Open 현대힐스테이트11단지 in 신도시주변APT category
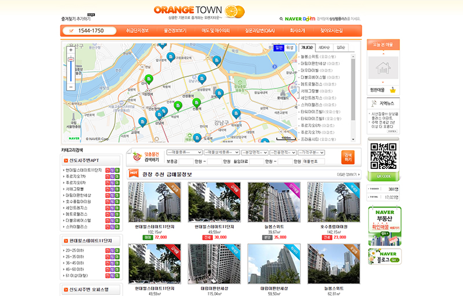The width and height of the screenshot is (463, 296). tap(83, 170)
